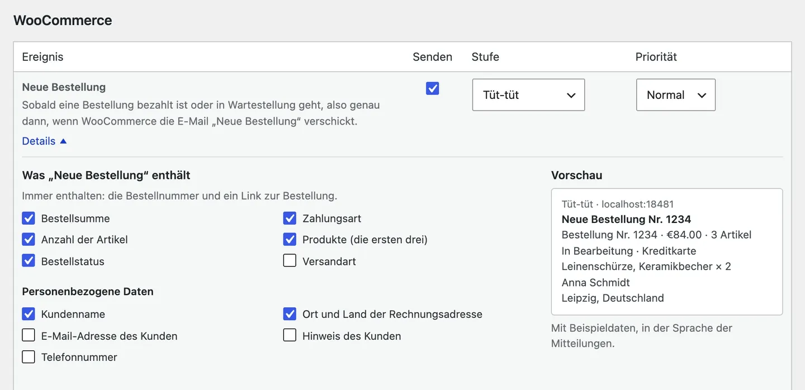The width and height of the screenshot is (805, 390).
Task: Toggle the Zahlungsart checkbox
Action: (x=290, y=218)
